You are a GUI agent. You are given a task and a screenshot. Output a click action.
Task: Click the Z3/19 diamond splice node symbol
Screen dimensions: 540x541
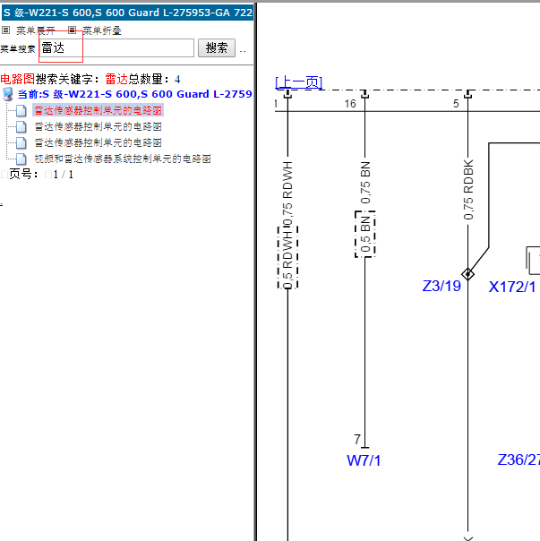[467, 275]
